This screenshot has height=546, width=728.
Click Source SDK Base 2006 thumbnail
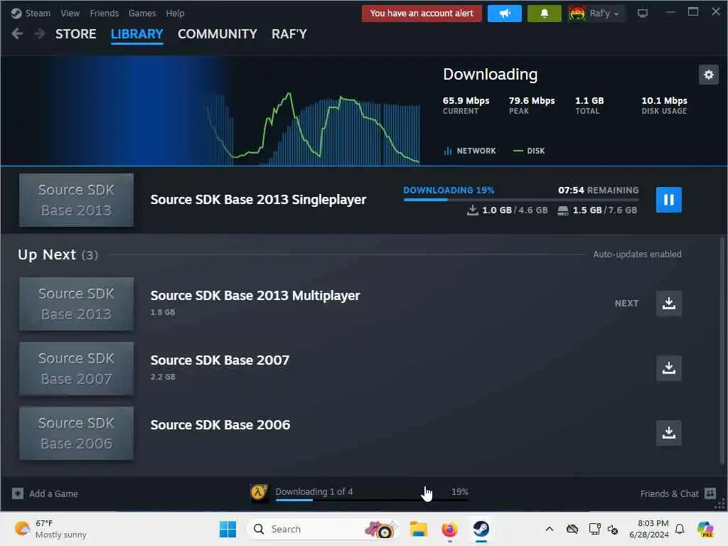click(x=76, y=433)
